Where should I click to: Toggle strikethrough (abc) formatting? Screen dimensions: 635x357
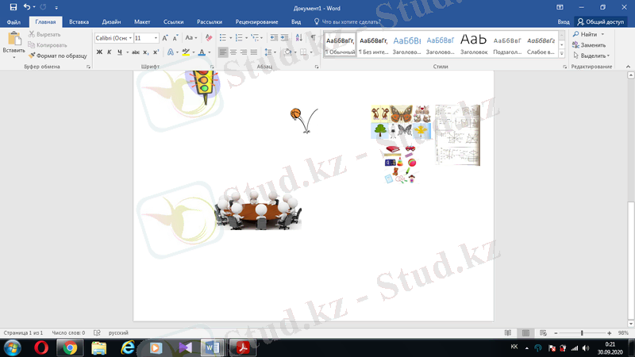[x=135, y=52]
